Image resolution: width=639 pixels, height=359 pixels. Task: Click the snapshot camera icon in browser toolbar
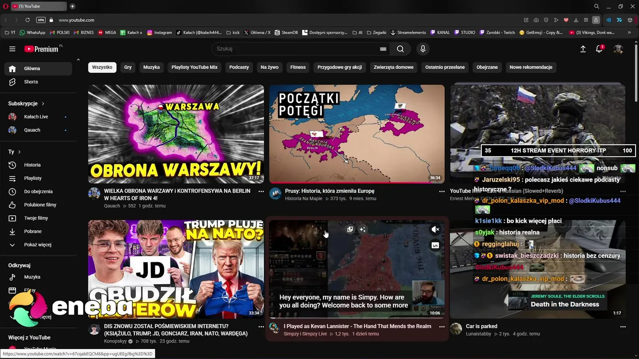tap(536, 20)
